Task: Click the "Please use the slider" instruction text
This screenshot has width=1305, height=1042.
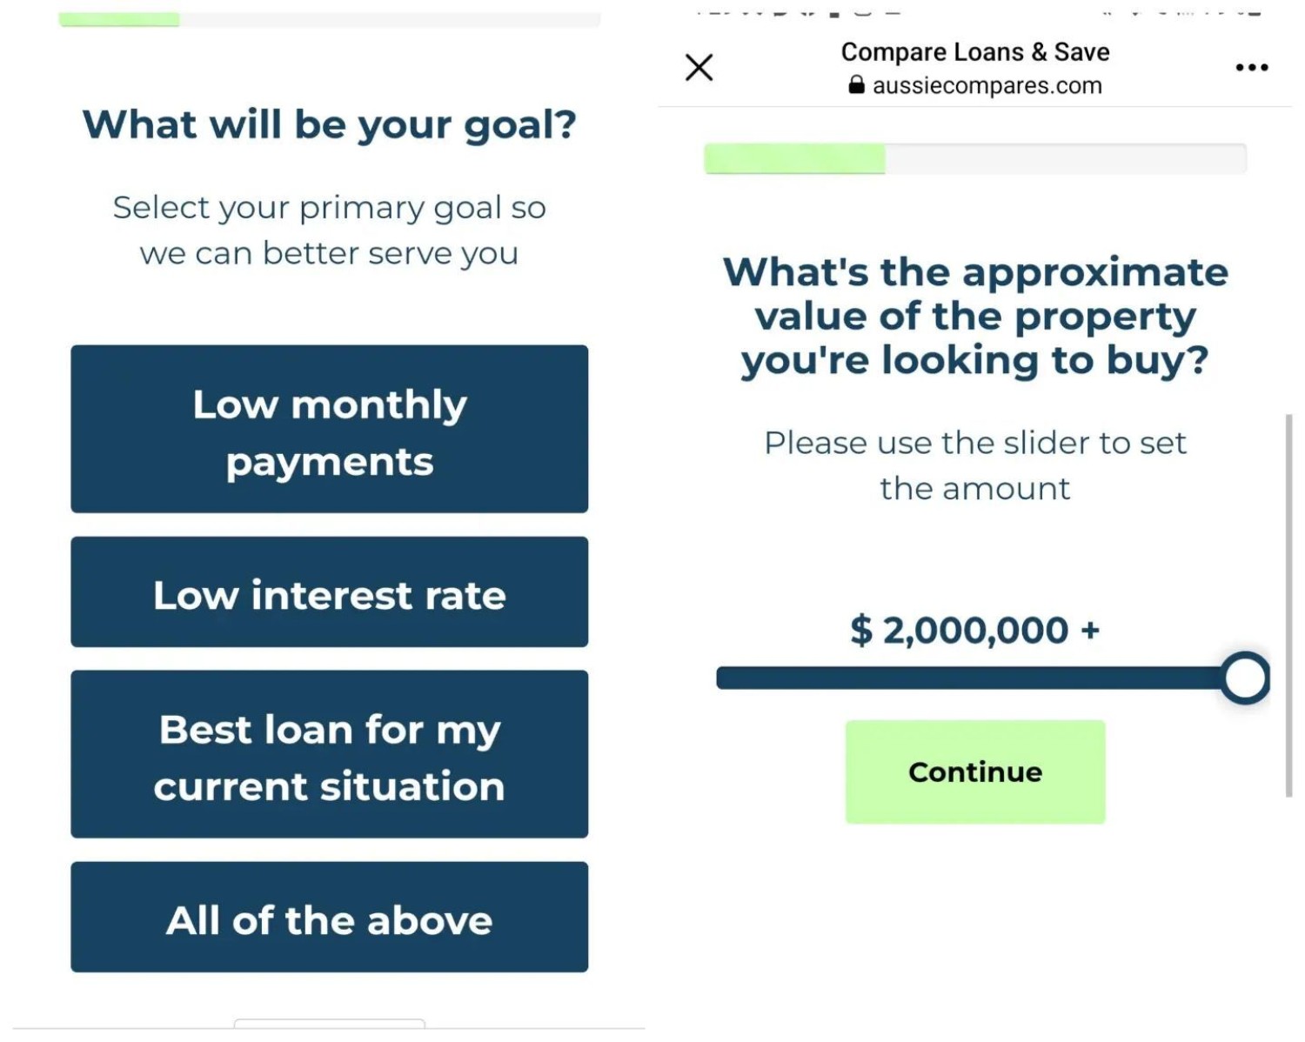Action: point(974,465)
